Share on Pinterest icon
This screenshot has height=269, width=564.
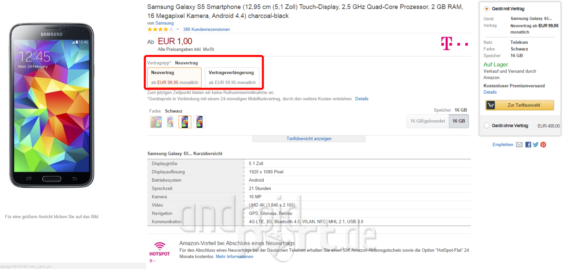(x=543, y=145)
